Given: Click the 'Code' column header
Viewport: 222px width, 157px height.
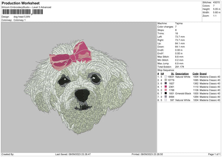Looking at the screenshot, I should coord(195,74).
